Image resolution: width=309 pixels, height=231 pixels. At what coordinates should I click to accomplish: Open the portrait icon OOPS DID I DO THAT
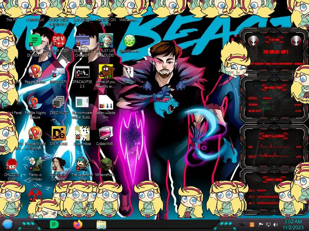[x=59, y=164]
